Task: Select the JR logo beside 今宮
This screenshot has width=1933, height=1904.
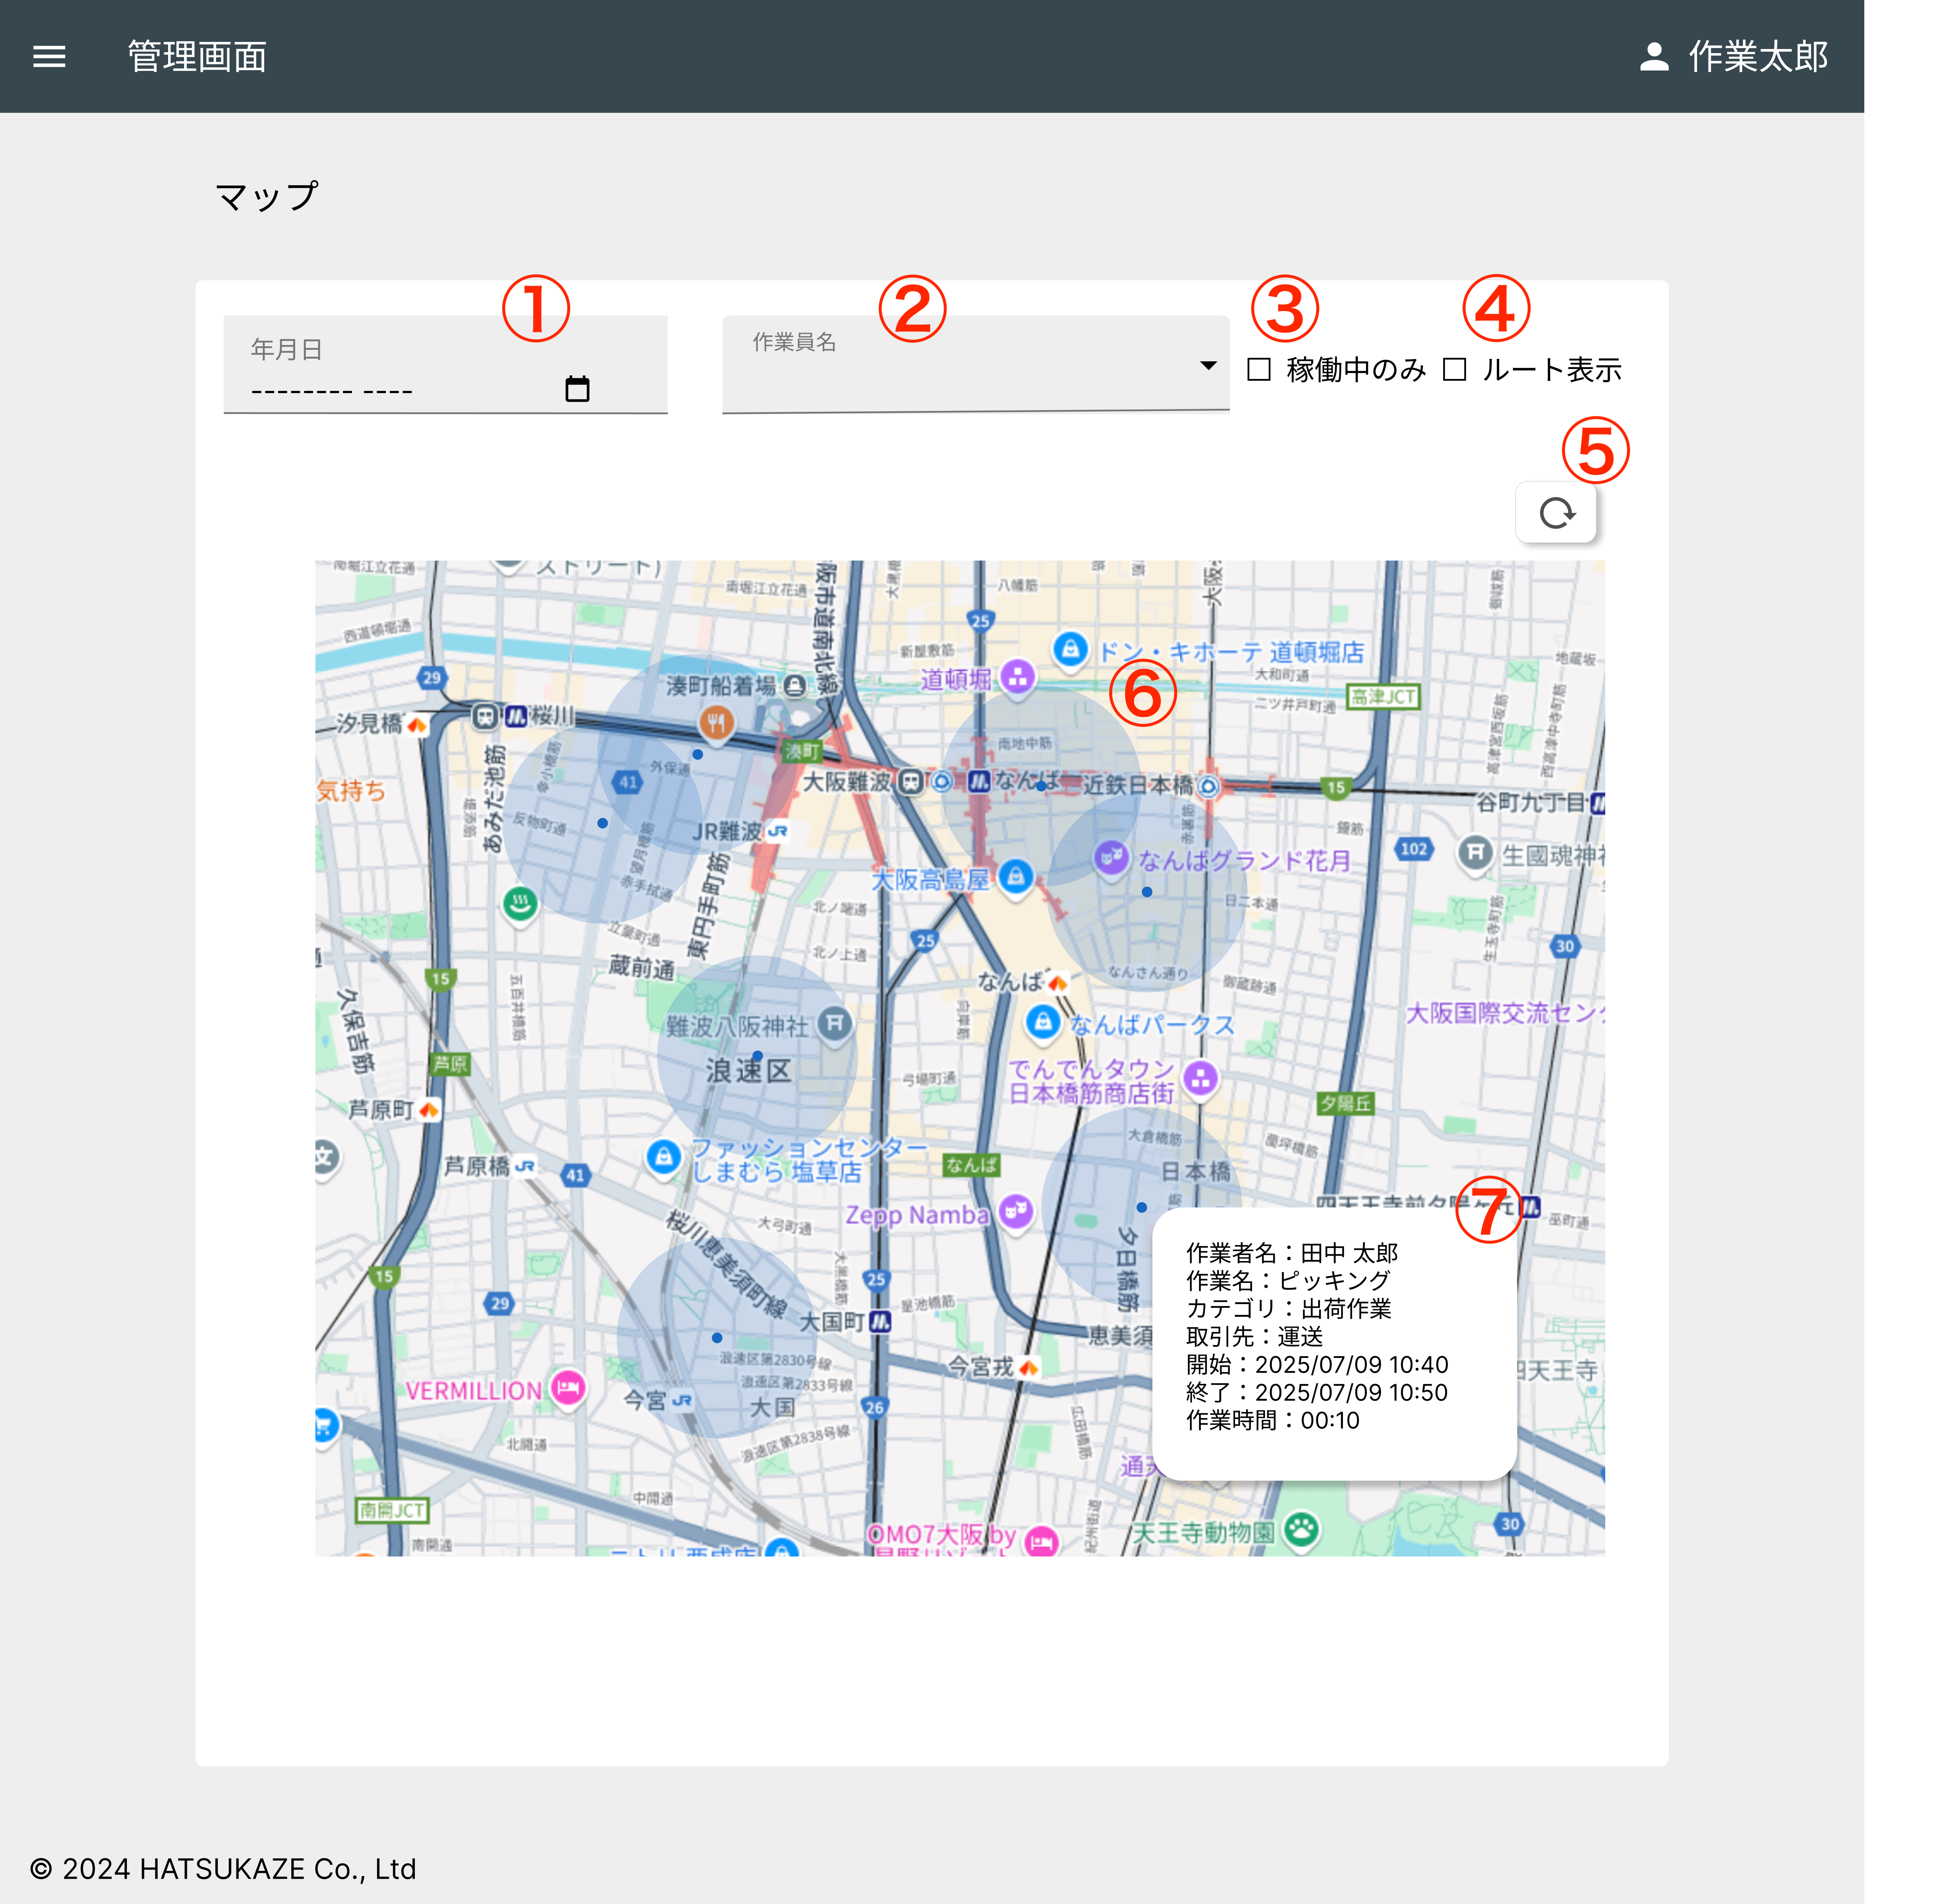Action: tap(682, 1401)
